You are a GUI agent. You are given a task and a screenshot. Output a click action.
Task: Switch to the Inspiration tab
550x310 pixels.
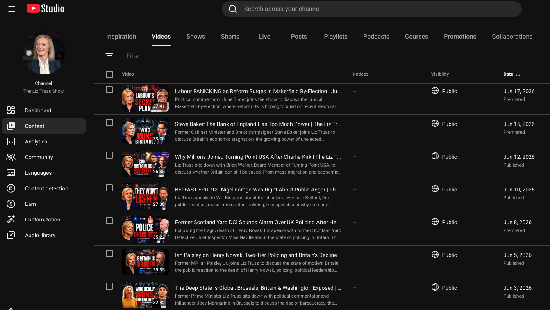tap(121, 36)
